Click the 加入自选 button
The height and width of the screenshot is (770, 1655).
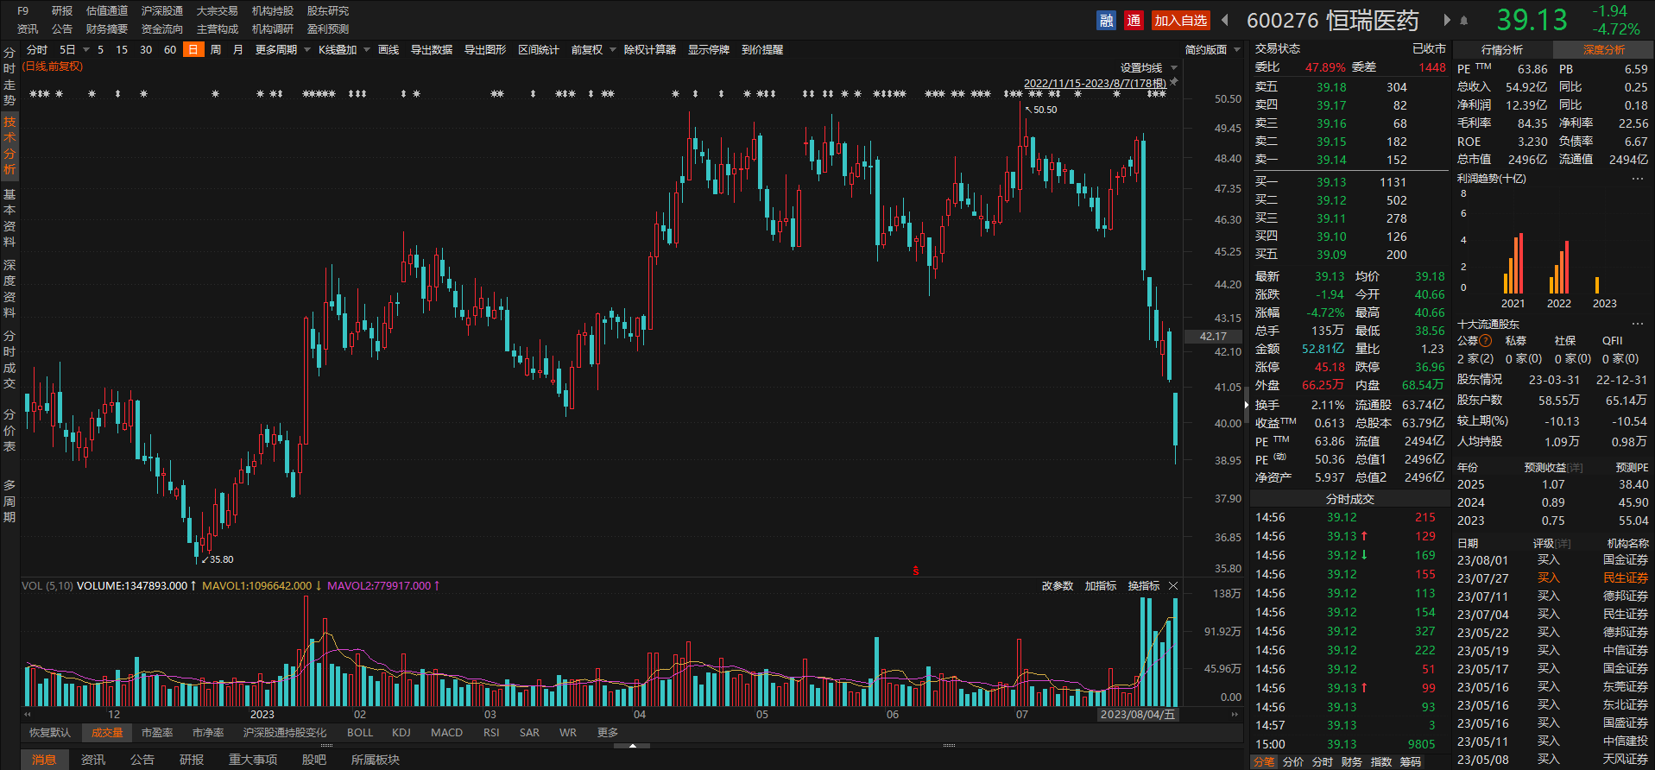pos(1180,21)
